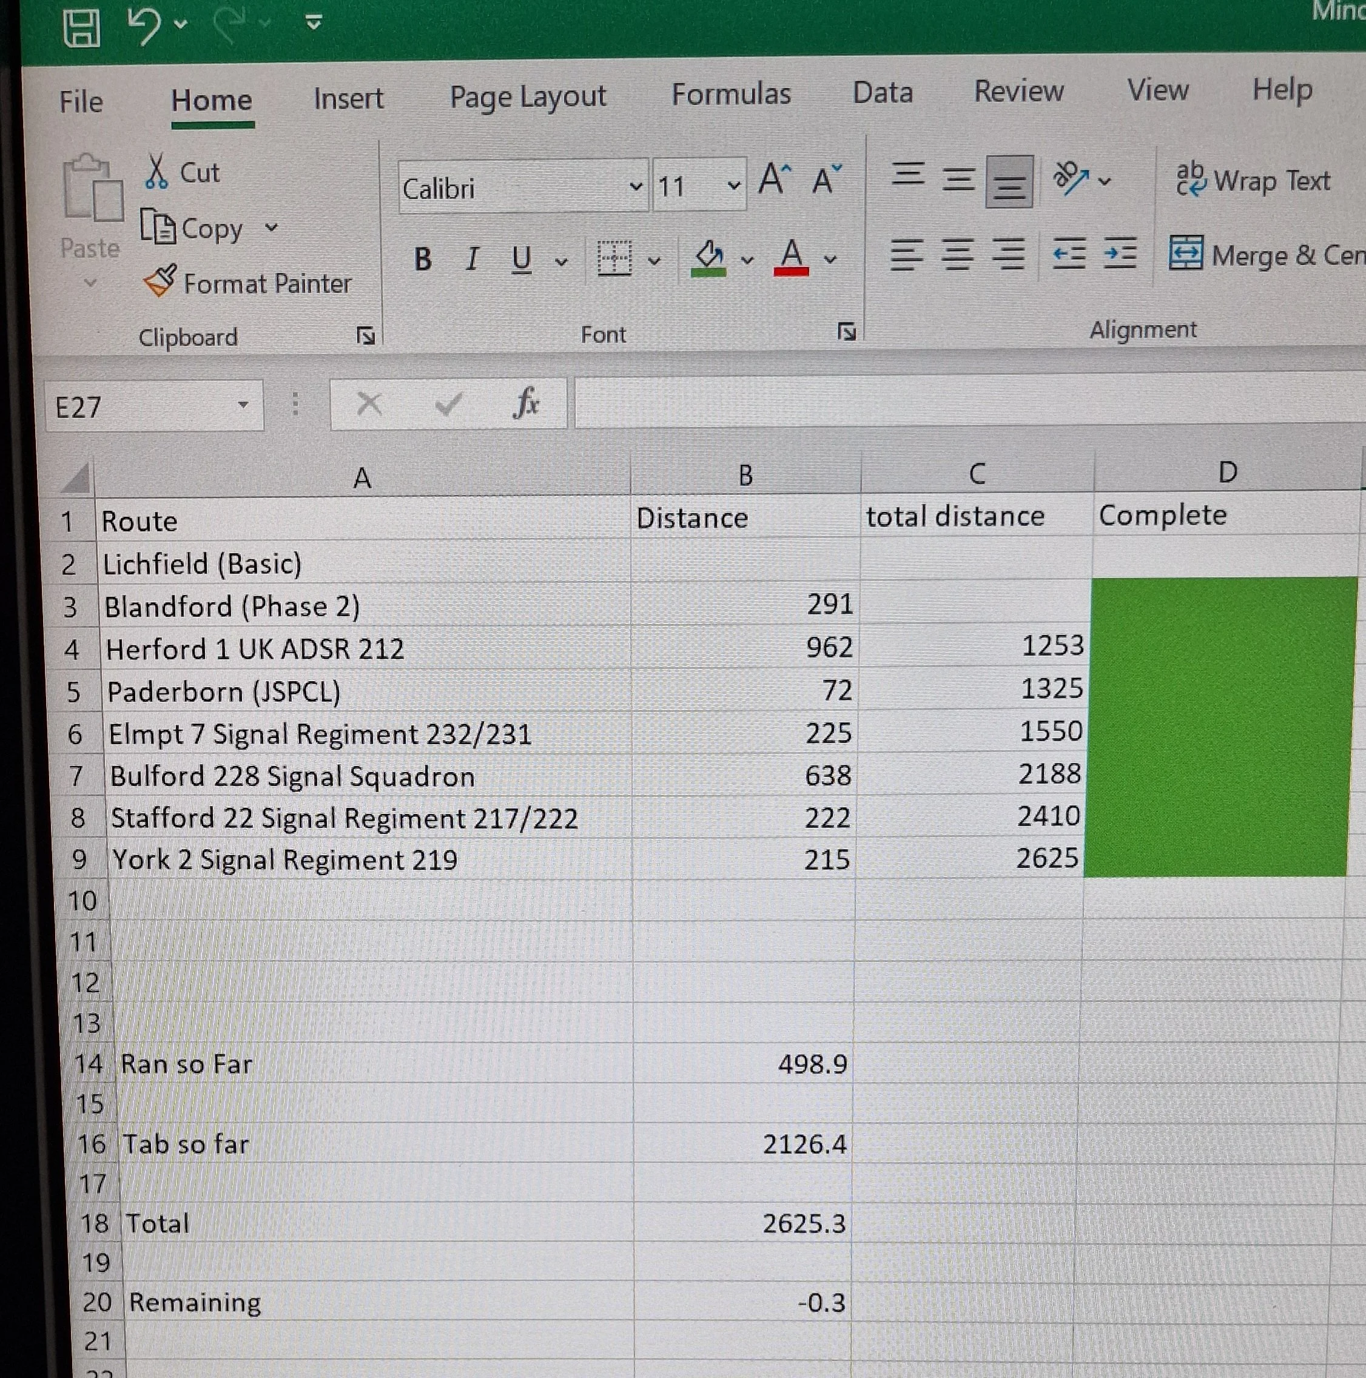Click the Cut scissors icon
This screenshot has height=1378, width=1366.
coord(156,172)
